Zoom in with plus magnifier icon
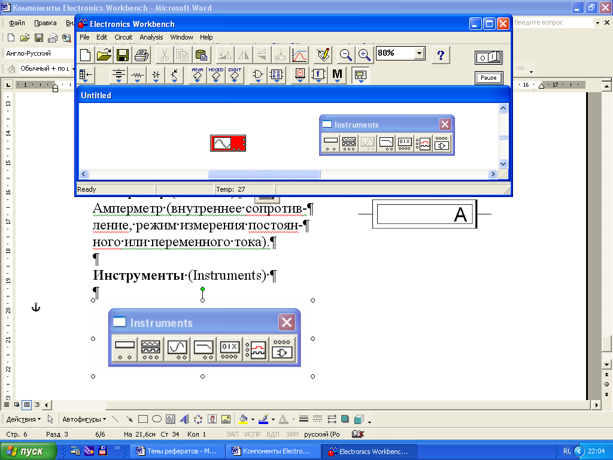The height and width of the screenshot is (460, 613). point(365,55)
